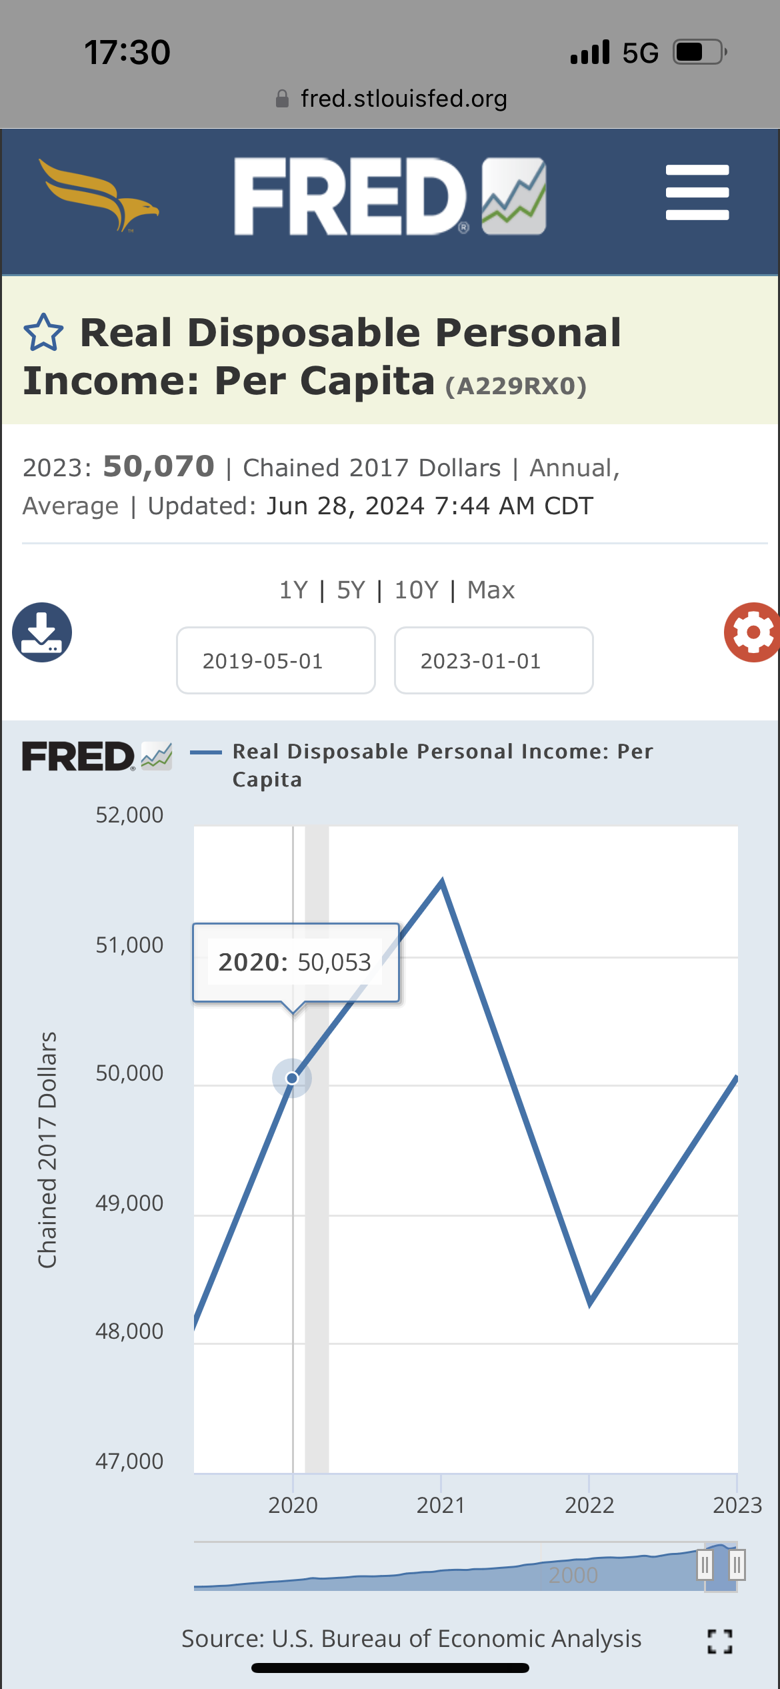Enter fullscreen chart view
The width and height of the screenshot is (780, 1689).
pos(719,1641)
